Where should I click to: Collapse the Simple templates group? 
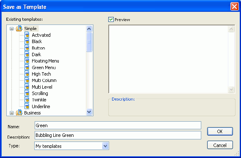(x=11, y=29)
